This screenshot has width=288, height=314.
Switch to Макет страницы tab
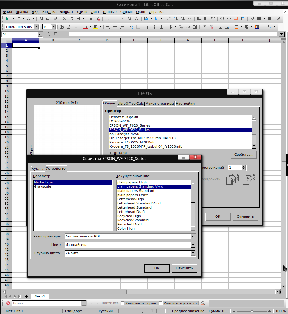160,104
